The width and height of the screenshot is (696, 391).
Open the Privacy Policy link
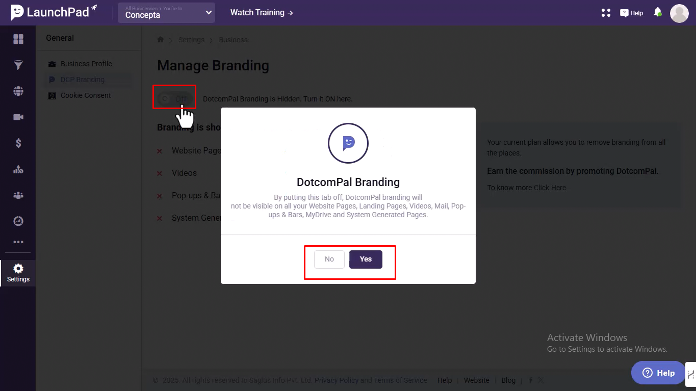click(337, 380)
